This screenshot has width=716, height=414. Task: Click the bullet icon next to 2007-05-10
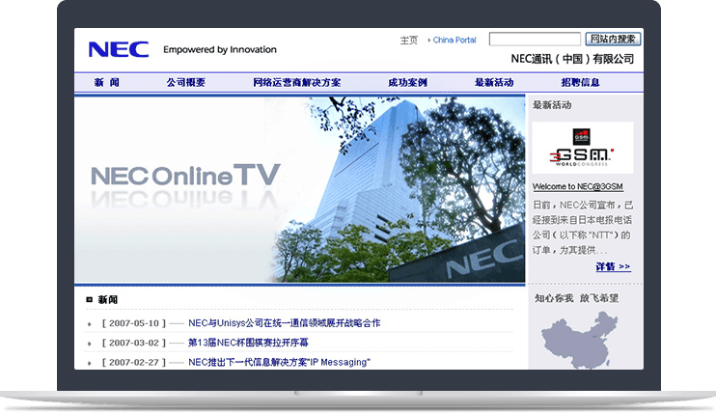[90, 323]
